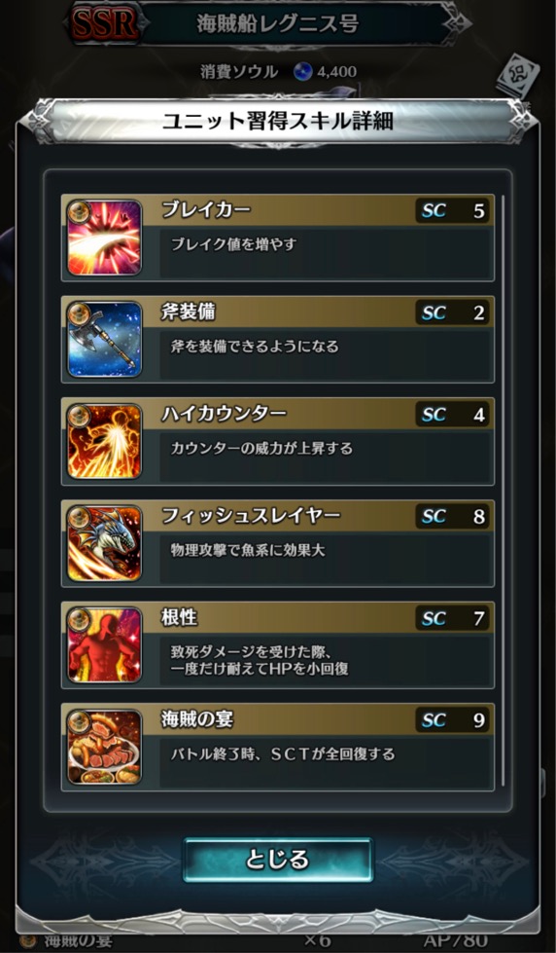Image resolution: width=556 pixels, height=953 pixels.
Task: Tap the SSR rarity badge
Action: [103, 23]
